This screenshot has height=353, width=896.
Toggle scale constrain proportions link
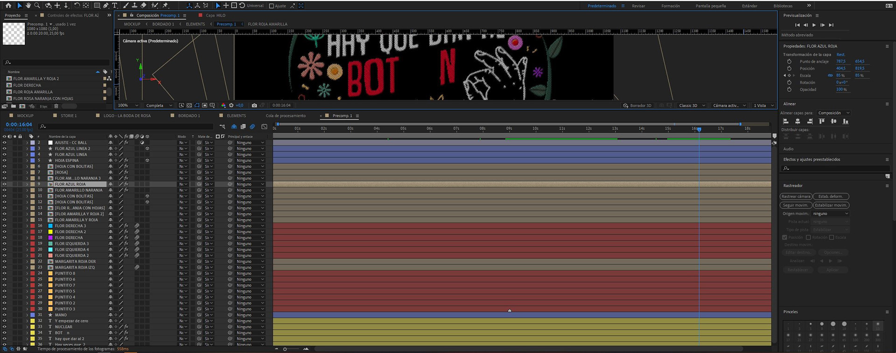pos(830,75)
